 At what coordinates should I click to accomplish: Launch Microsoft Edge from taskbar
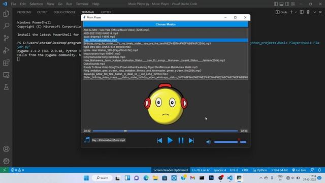tap(146, 178)
